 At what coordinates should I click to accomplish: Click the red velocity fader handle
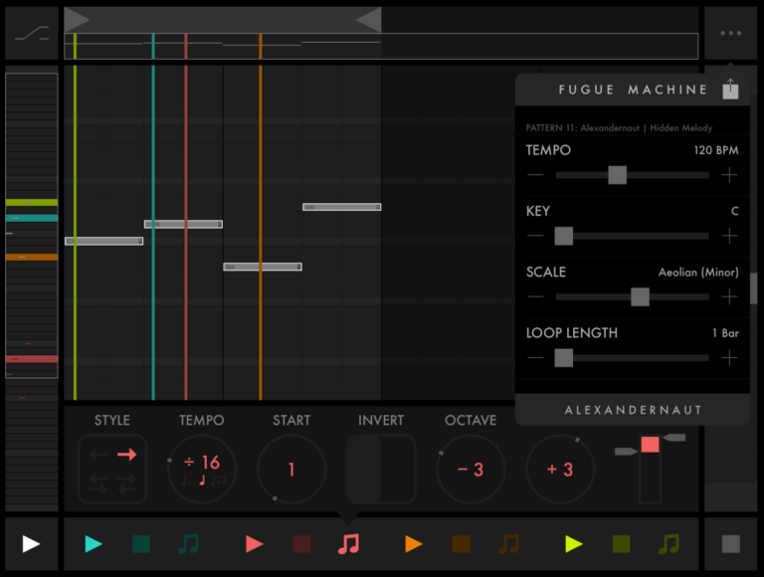pos(650,445)
